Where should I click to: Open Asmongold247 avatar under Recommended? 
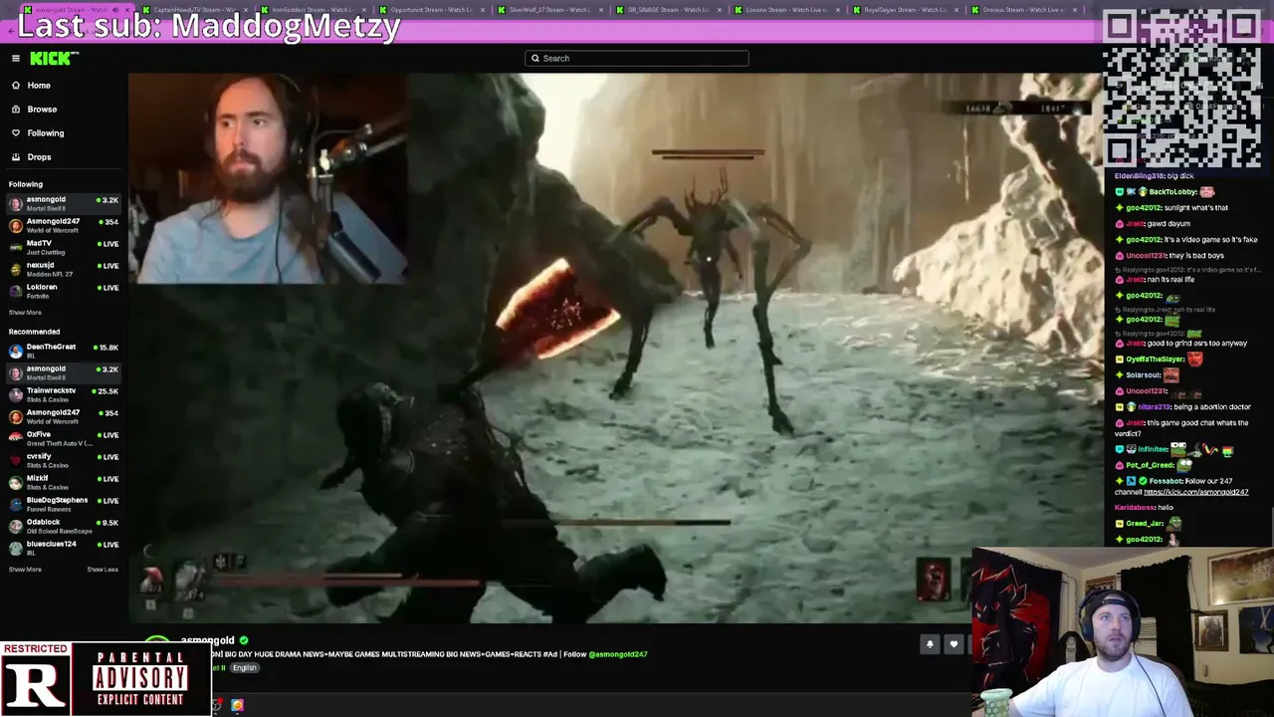[16, 417]
